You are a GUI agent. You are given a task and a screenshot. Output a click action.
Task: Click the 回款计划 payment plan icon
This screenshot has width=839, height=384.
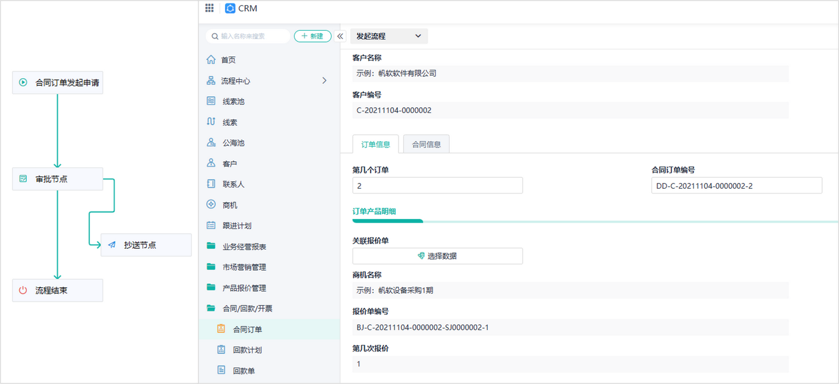pyautogui.click(x=222, y=349)
